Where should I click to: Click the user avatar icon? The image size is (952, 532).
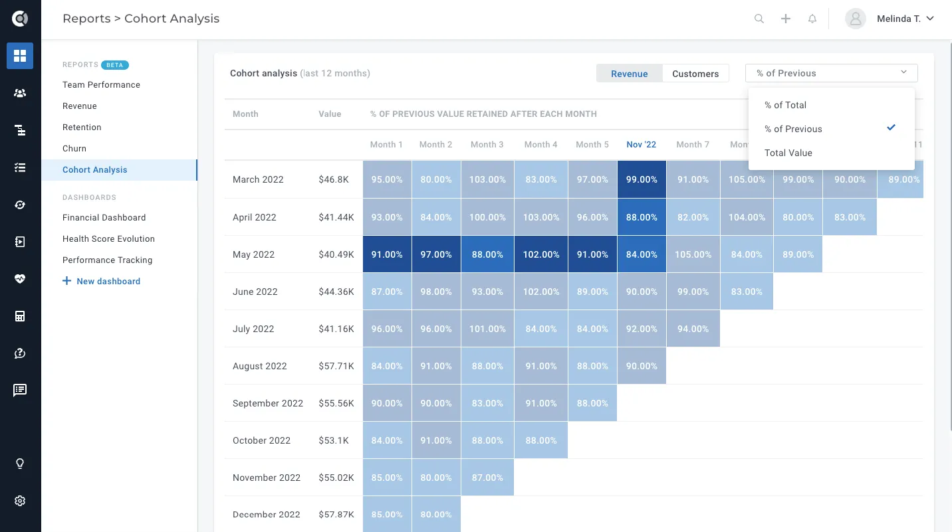point(856,19)
